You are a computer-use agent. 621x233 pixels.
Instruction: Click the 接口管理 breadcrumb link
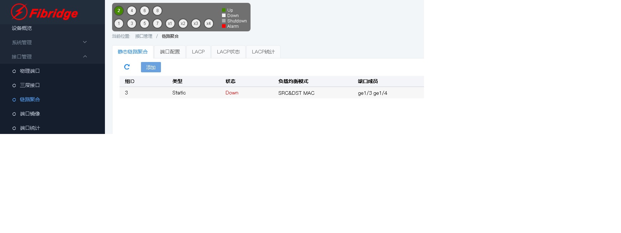point(143,36)
